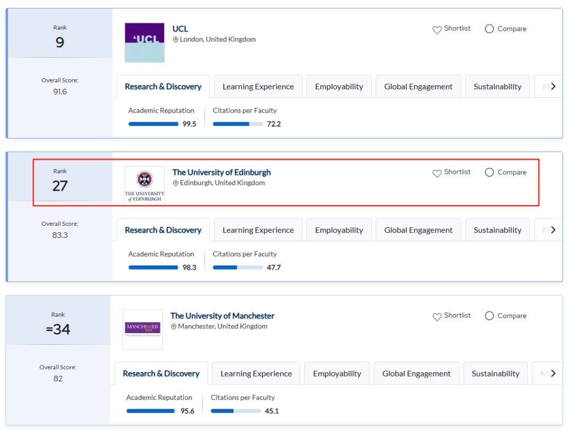Open The University of Manchester link

point(222,316)
